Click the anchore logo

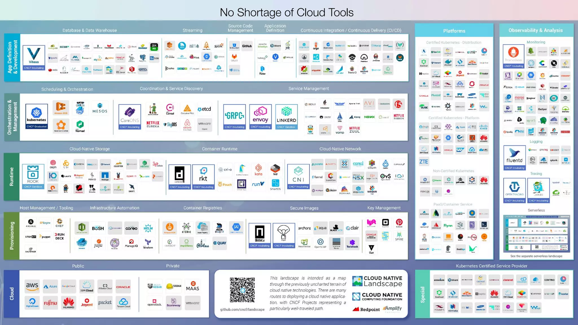[x=305, y=228]
